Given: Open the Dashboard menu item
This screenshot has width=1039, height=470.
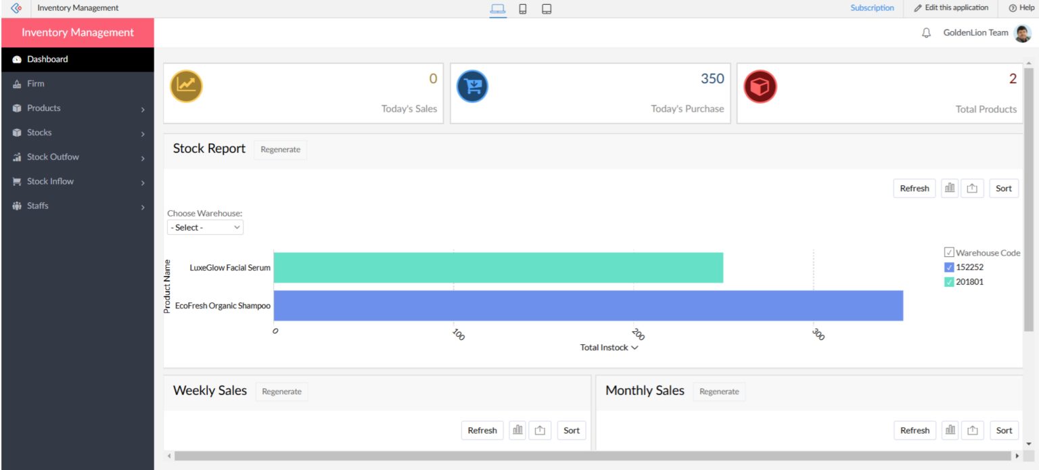Looking at the screenshot, I should coord(47,59).
